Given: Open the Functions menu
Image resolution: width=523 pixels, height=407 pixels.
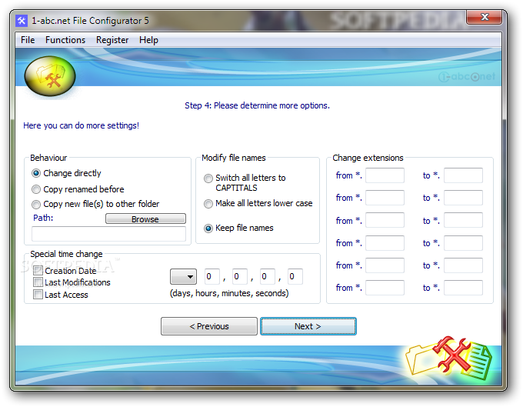Looking at the screenshot, I should (x=65, y=40).
